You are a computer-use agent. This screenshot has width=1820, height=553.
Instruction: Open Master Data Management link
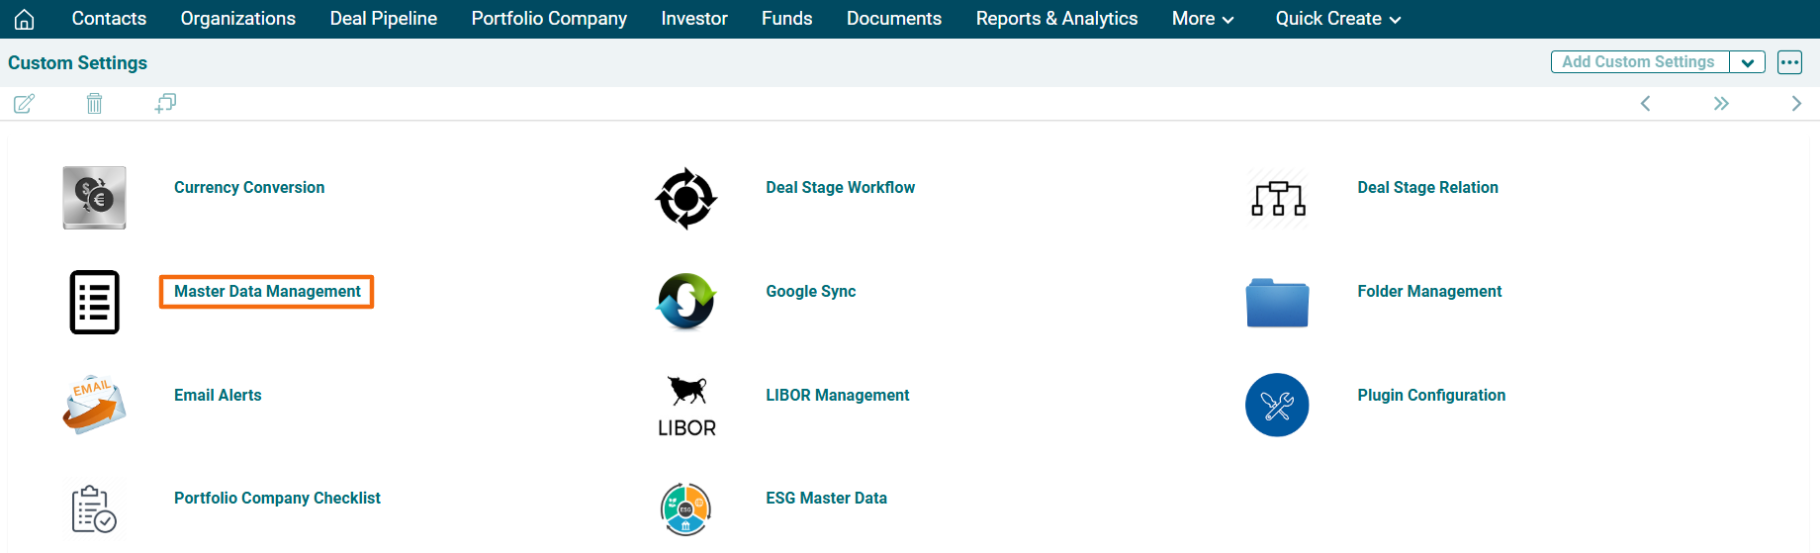coord(267,292)
